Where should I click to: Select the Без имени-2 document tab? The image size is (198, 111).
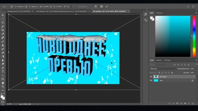[110, 11]
